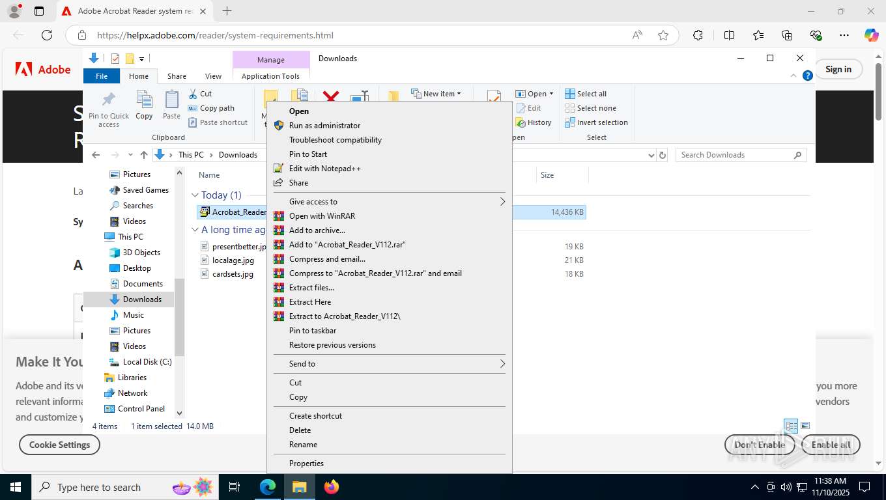The image size is (886, 500).
Task: Click Firefox icon in taskbar
Action: [x=332, y=487]
